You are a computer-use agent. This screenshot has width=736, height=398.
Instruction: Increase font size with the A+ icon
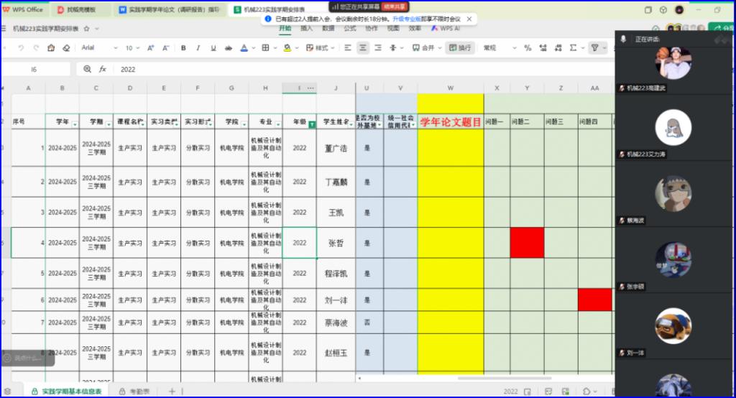pos(151,48)
